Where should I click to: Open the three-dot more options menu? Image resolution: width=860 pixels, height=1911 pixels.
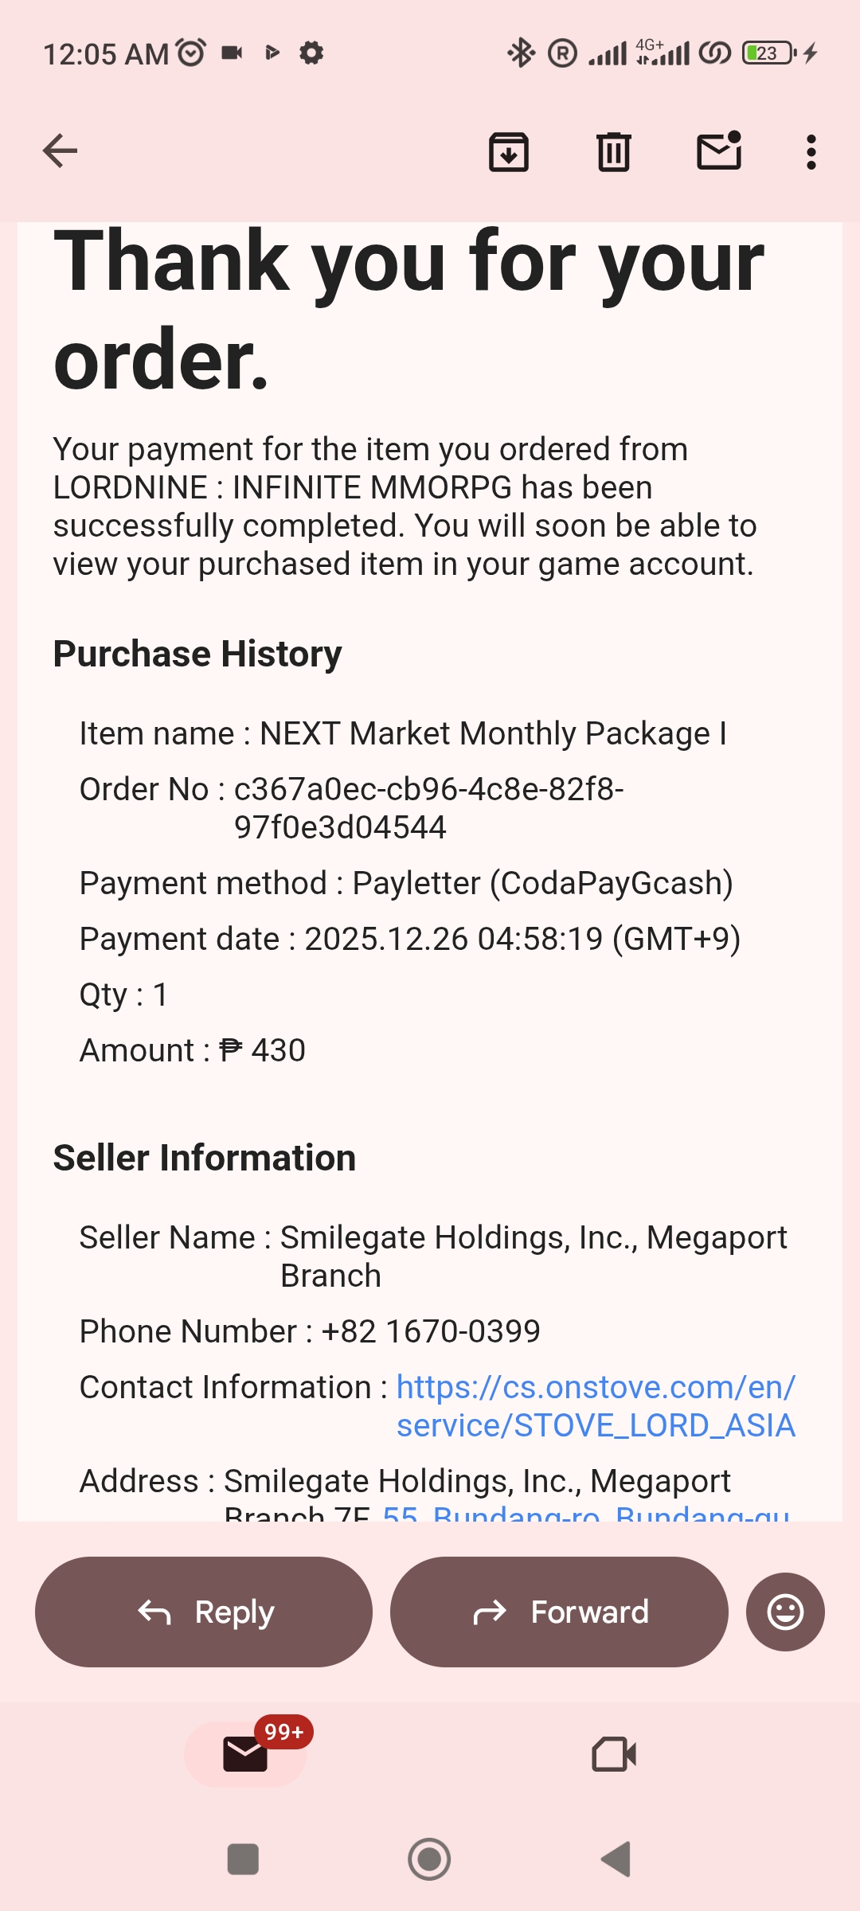coord(811,151)
